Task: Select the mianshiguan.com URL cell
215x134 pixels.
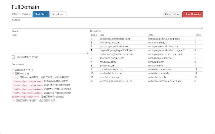Action: pos(124,43)
